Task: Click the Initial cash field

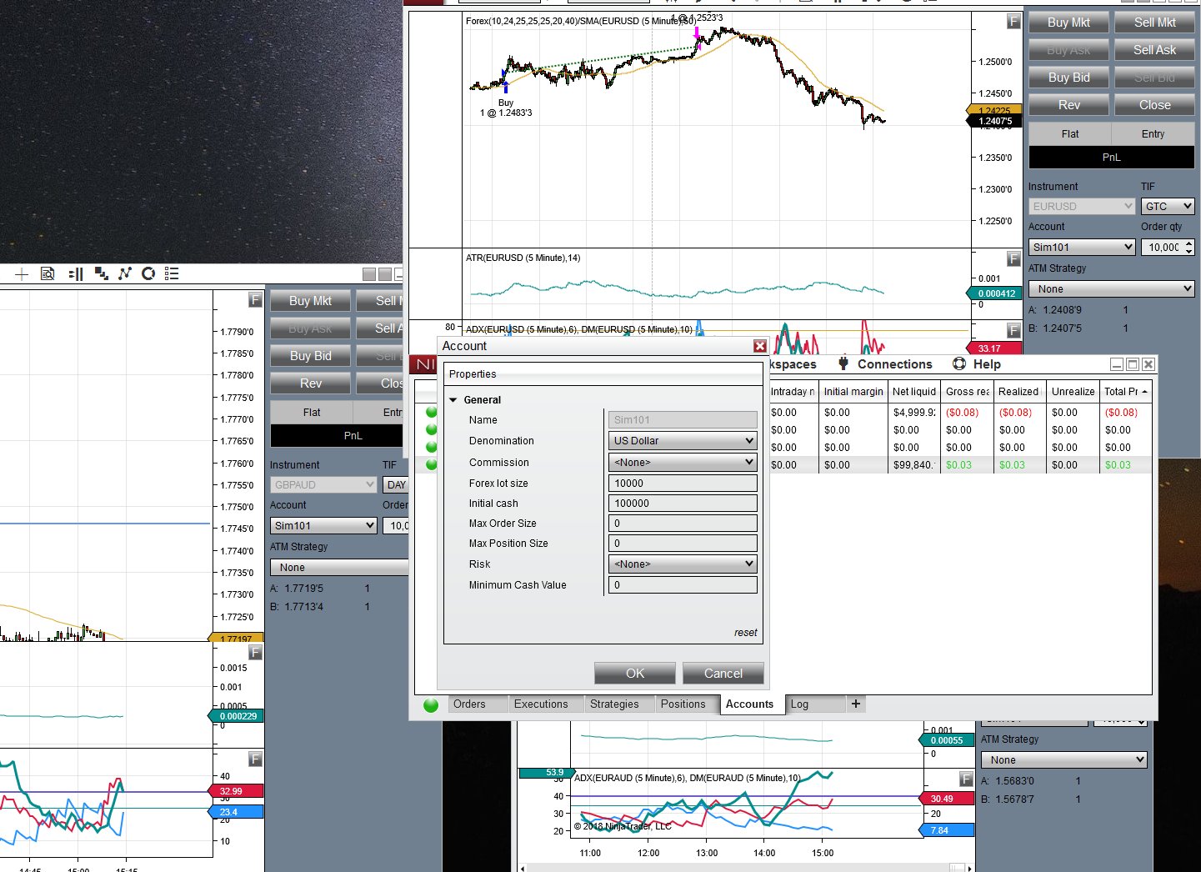Action: tap(683, 504)
